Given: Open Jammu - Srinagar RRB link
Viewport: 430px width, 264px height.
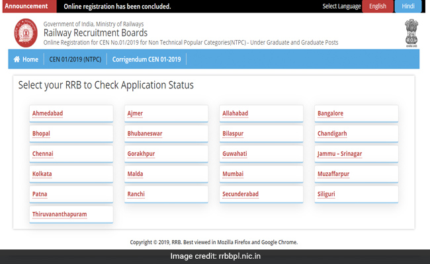Looking at the screenshot, I should point(339,154).
